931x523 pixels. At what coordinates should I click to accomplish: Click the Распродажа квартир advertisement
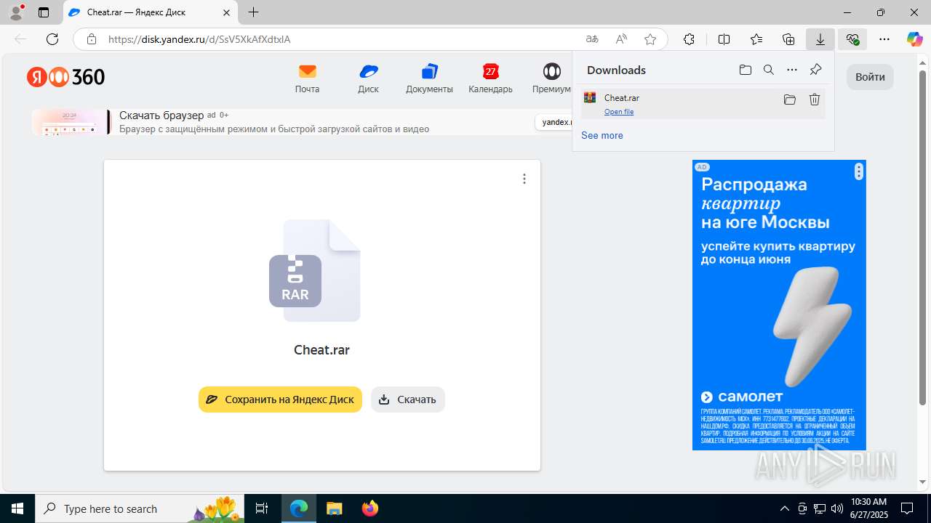click(779, 305)
